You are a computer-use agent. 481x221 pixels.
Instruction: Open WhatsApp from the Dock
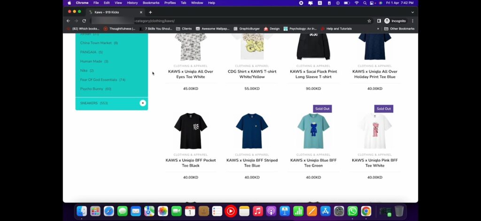352,211
